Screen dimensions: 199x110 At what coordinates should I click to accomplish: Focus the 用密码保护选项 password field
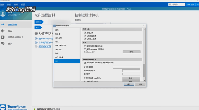pyautogui.click(x=131, y=71)
